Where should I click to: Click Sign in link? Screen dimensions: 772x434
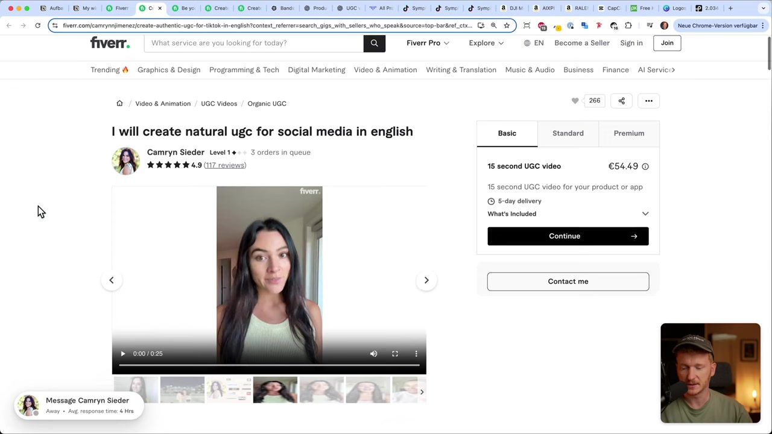631,43
